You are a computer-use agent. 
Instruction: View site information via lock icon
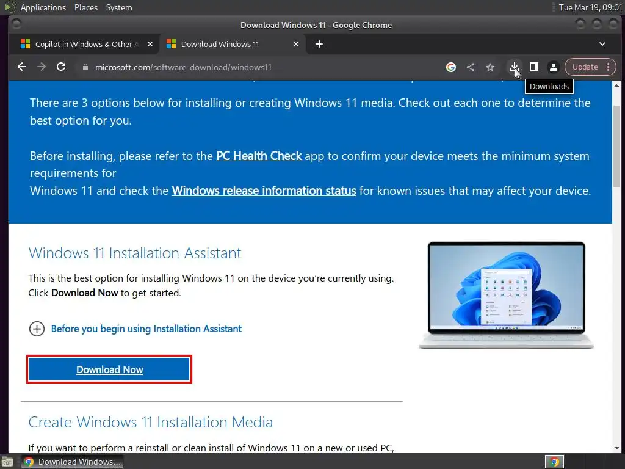(85, 67)
